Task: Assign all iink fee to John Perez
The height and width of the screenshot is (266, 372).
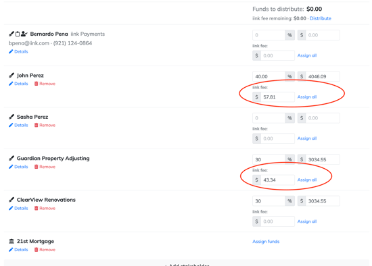Action: pos(307,97)
